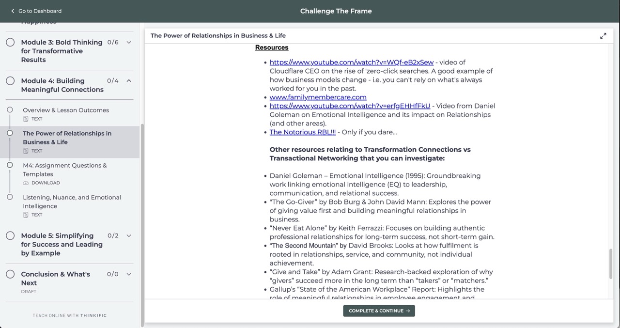
Task: Click the Resources heading text
Action: (x=272, y=47)
